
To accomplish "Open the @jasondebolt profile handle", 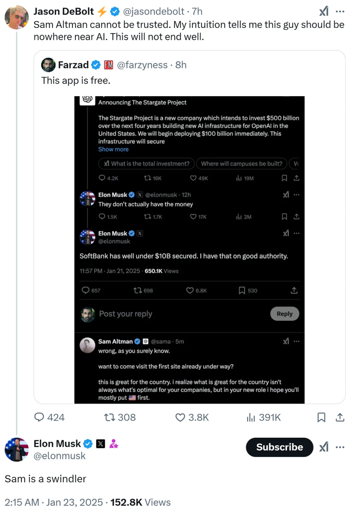I will tap(154, 11).
